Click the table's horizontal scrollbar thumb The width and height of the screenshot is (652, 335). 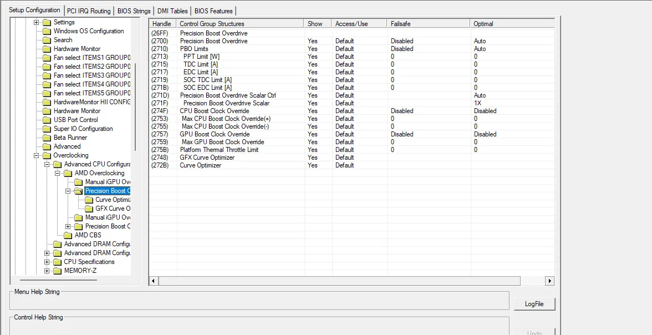pos(339,281)
